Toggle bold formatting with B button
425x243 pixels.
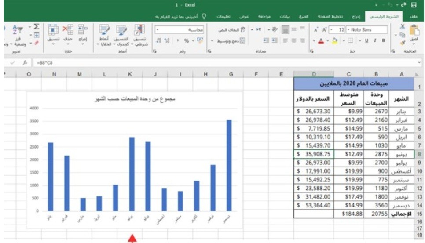pyautogui.click(x=383, y=40)
